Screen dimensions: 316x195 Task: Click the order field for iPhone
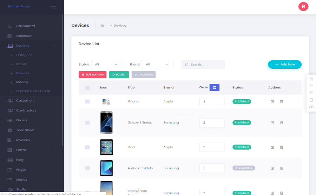(212, 102)
